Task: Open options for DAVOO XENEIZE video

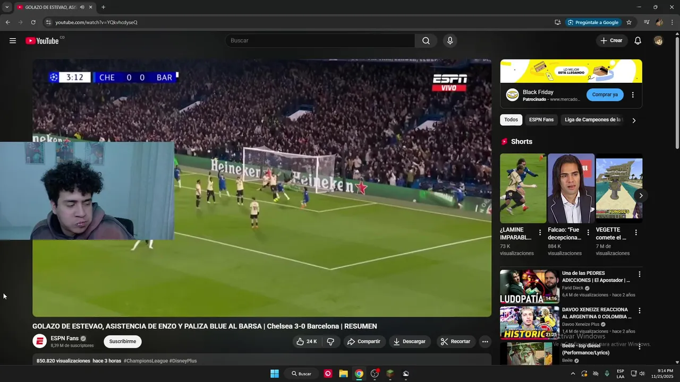Action: pyautogui.click(x=640, y=310)
